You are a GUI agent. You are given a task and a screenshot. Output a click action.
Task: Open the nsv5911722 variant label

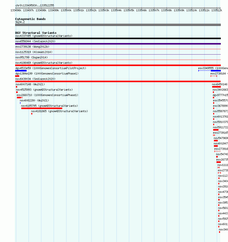220,127
